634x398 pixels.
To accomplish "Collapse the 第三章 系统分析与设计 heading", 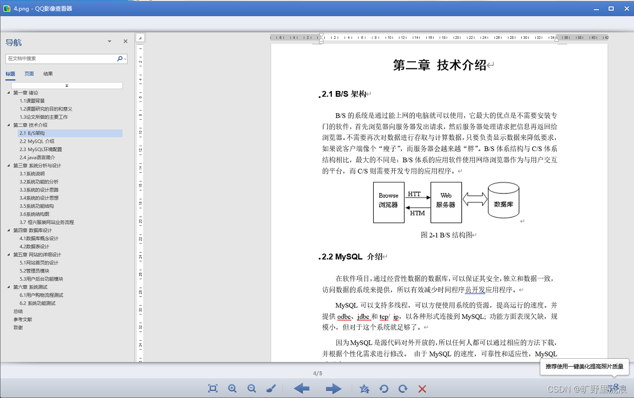I will tap(8, 165).
